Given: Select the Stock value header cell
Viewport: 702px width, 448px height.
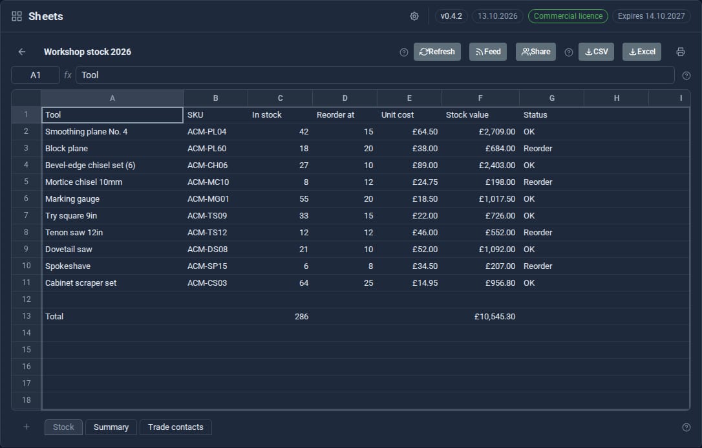Looking at the screenshot, I should pyautogui.click(x=480, y=114).
